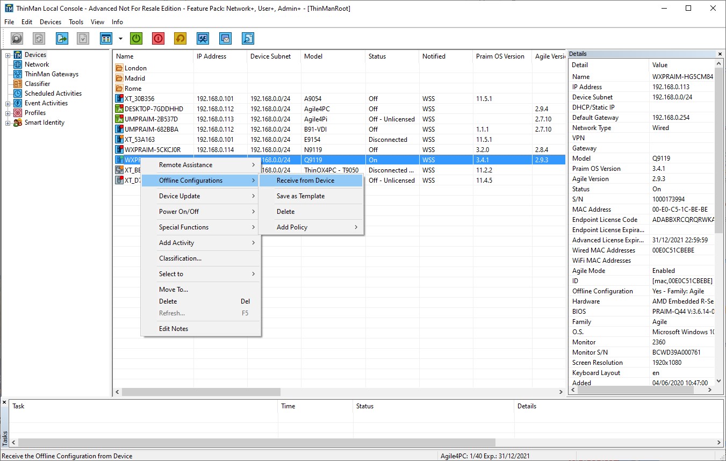Select the ThinMan Gateways tree icon
Viewport: 726px width, 461px height.
(x=18, y=74)
